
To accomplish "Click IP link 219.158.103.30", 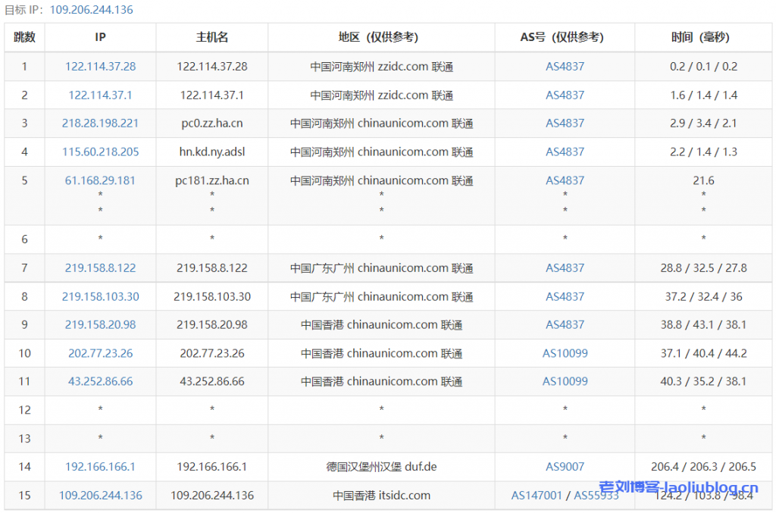I will click(100, 297).
